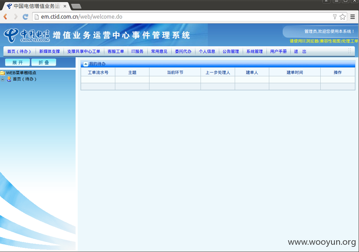Click the 管理员,欢迎您使用本系统 greeting

(x=329, y=31)
